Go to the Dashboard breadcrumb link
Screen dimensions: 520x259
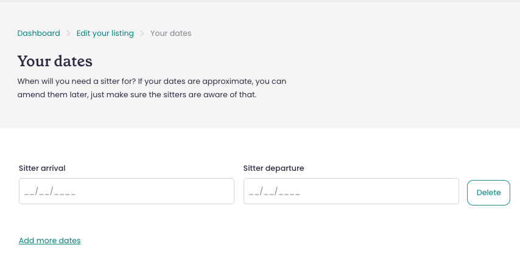[x=38, y=33]
